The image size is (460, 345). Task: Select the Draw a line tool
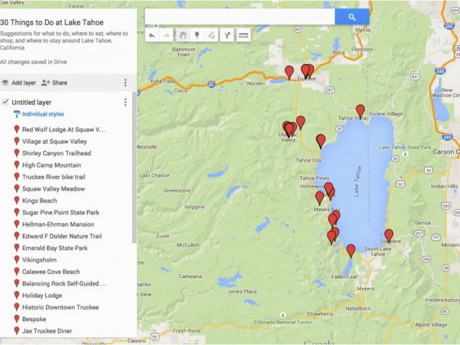(211, 36)
